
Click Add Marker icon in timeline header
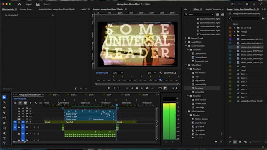coord(30,103)
